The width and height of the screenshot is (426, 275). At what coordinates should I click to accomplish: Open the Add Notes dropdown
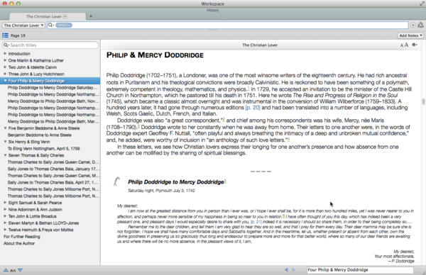(x=410, y=35)
